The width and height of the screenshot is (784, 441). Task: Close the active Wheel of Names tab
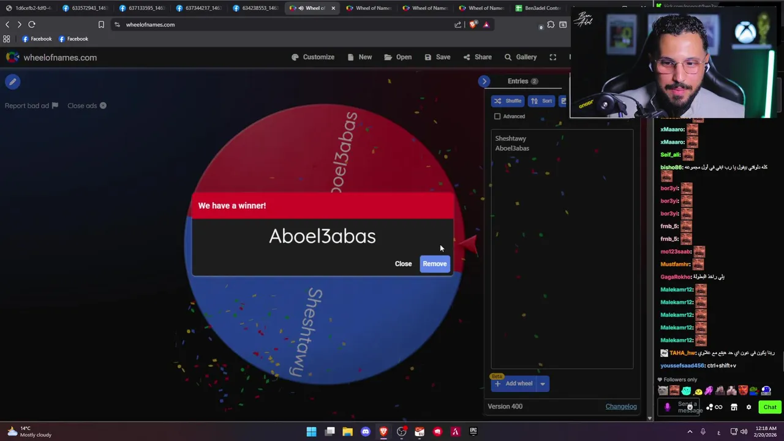pos(333,8)
